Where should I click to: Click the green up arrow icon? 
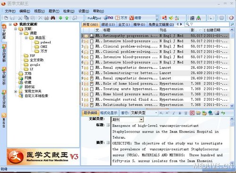coord(67,18)
